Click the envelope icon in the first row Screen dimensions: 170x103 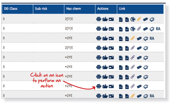tap(111, 19)
